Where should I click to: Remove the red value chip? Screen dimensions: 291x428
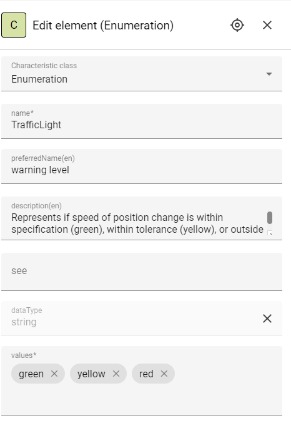coord(164,374)
